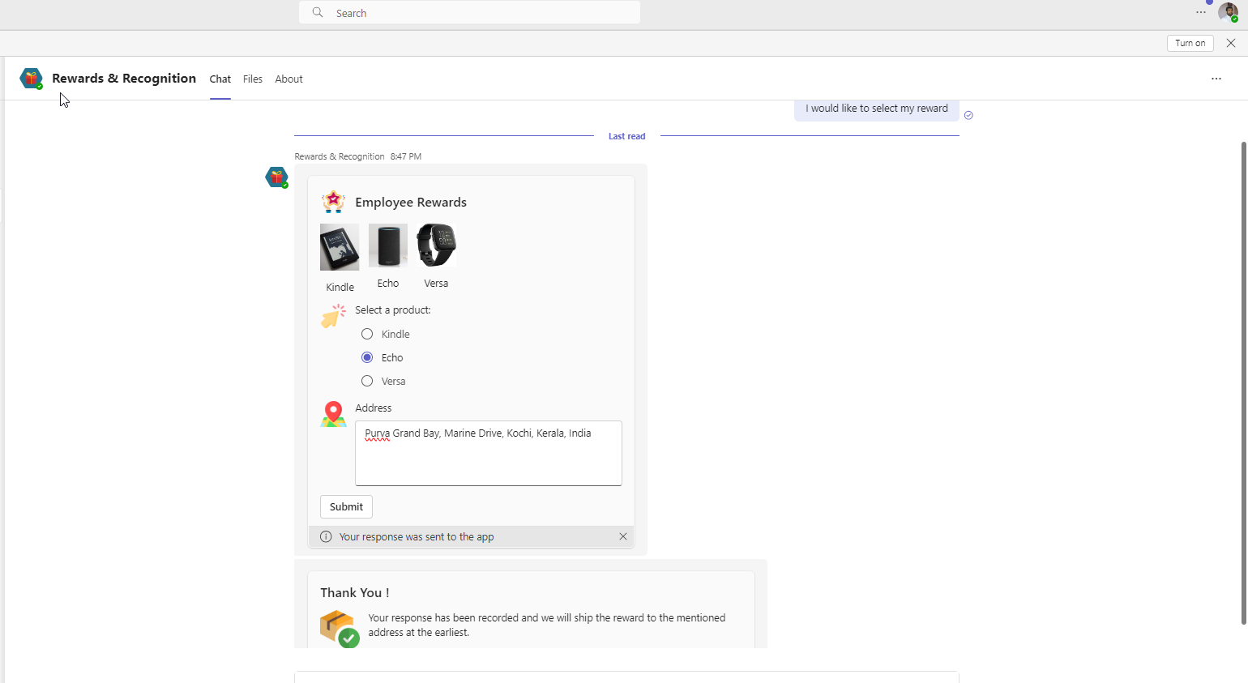
Task: Switch to the Files tab
Action: [x=253, y=79]
